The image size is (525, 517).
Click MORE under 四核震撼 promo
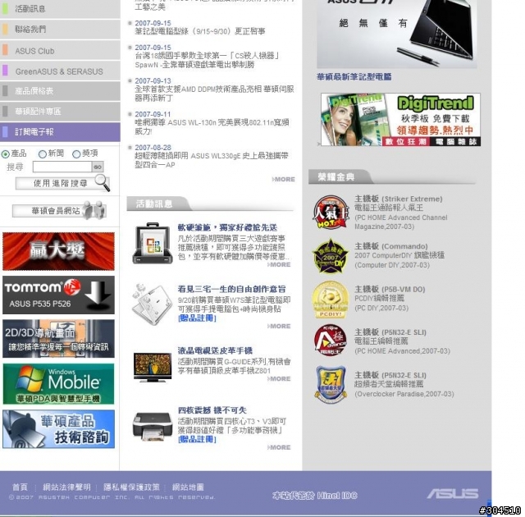(279, 447)
